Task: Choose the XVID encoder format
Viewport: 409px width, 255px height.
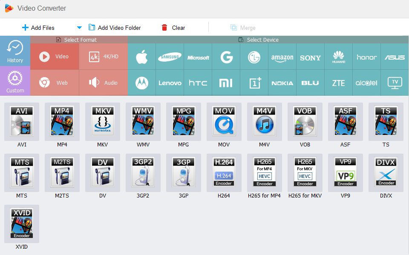Action: pos(22,224)
